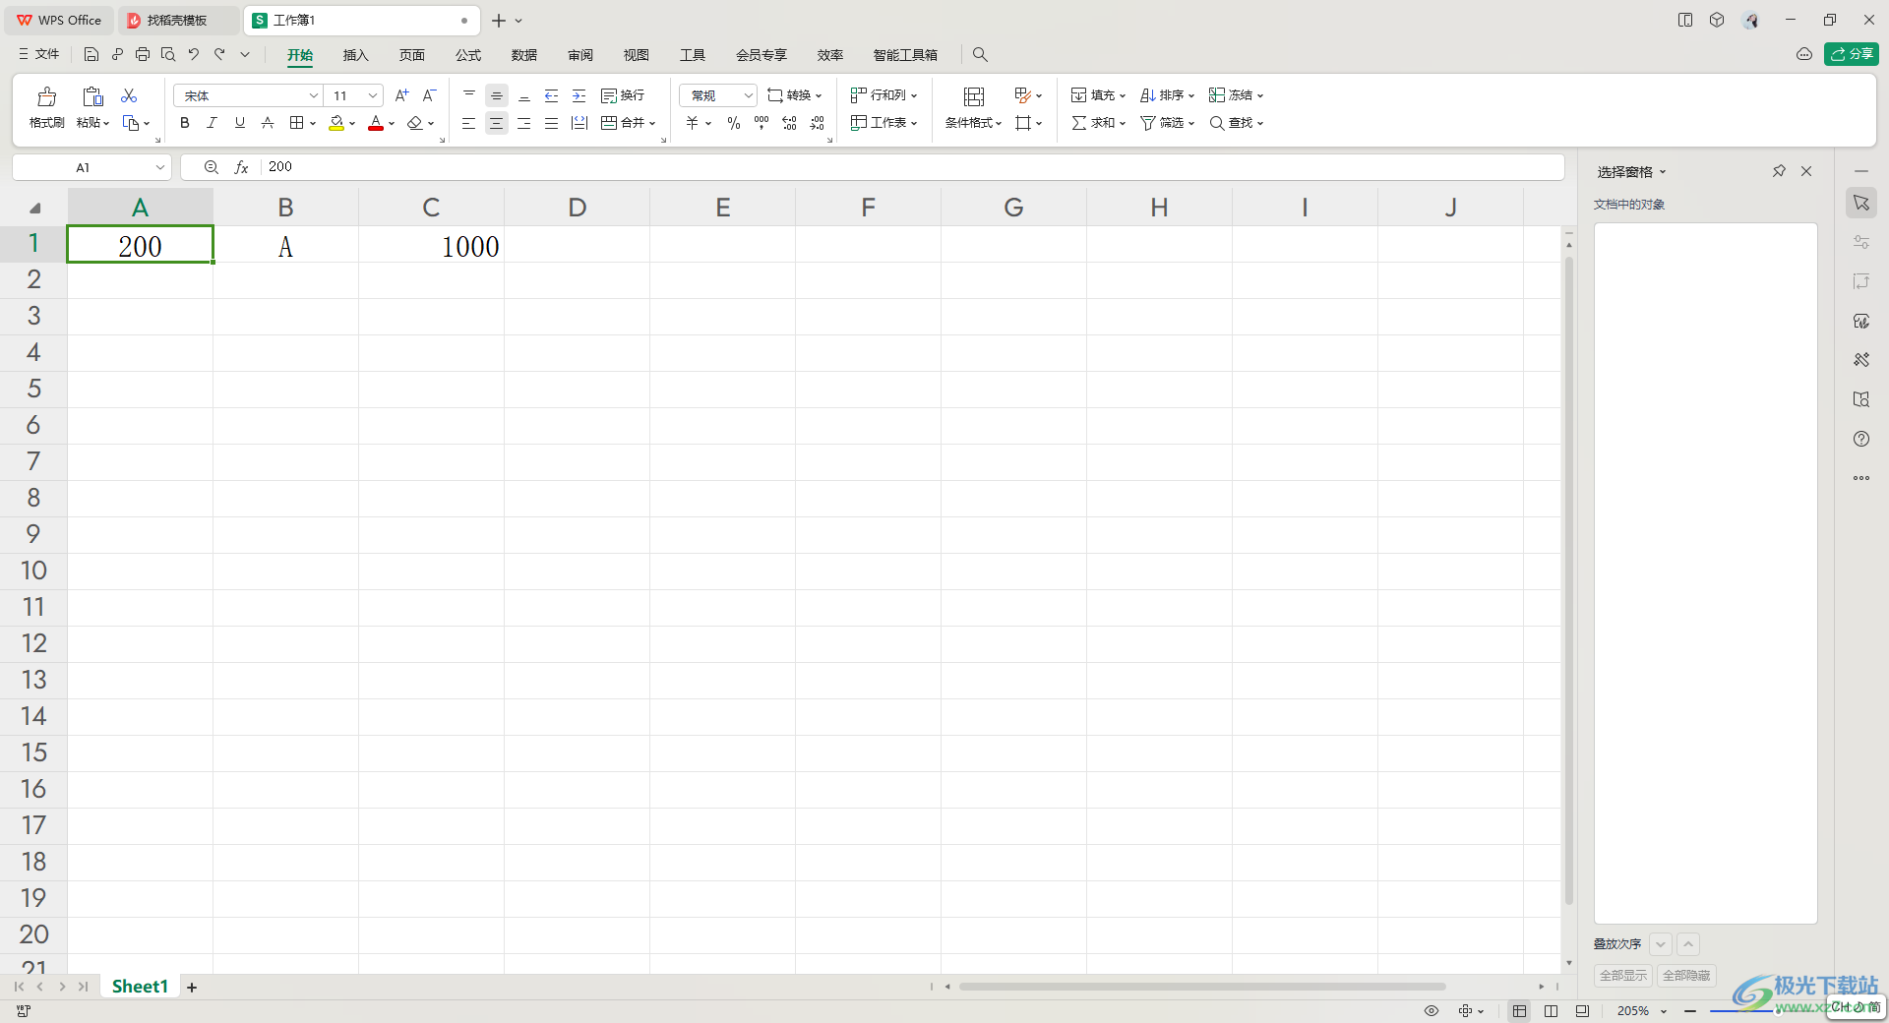The width and height of the screenshot is (1889, 1023).
Task: Click the percent style icon
Action: (x=734, y=123)
